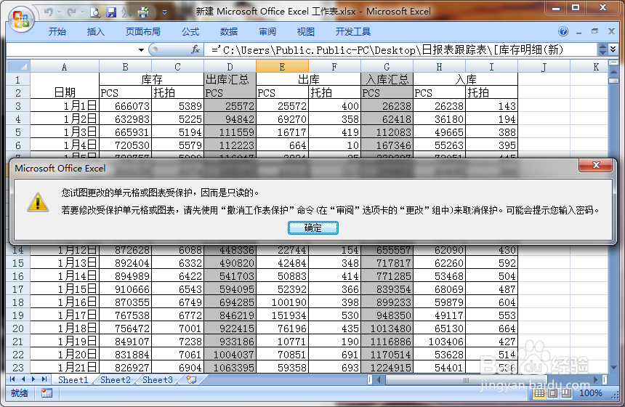Select row 20 header

[x=18, y=328]
